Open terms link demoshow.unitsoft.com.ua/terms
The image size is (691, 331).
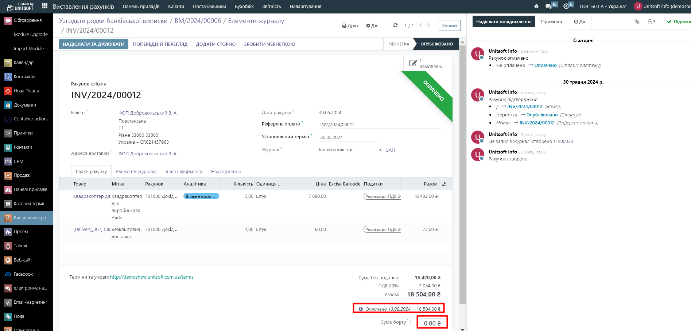pyautogui.click(x=152, y=277)
